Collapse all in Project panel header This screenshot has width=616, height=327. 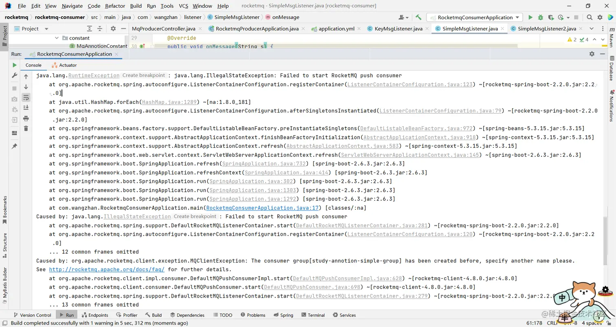point(100,29)
